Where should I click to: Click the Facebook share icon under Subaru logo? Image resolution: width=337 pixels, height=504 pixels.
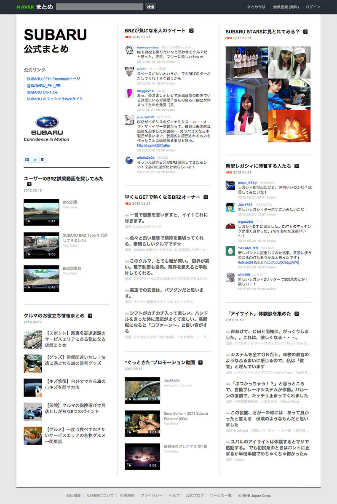[43, 160]
